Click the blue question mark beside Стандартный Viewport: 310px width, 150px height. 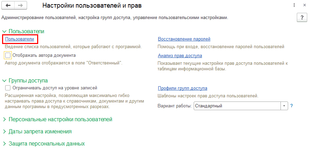point(291,106)
